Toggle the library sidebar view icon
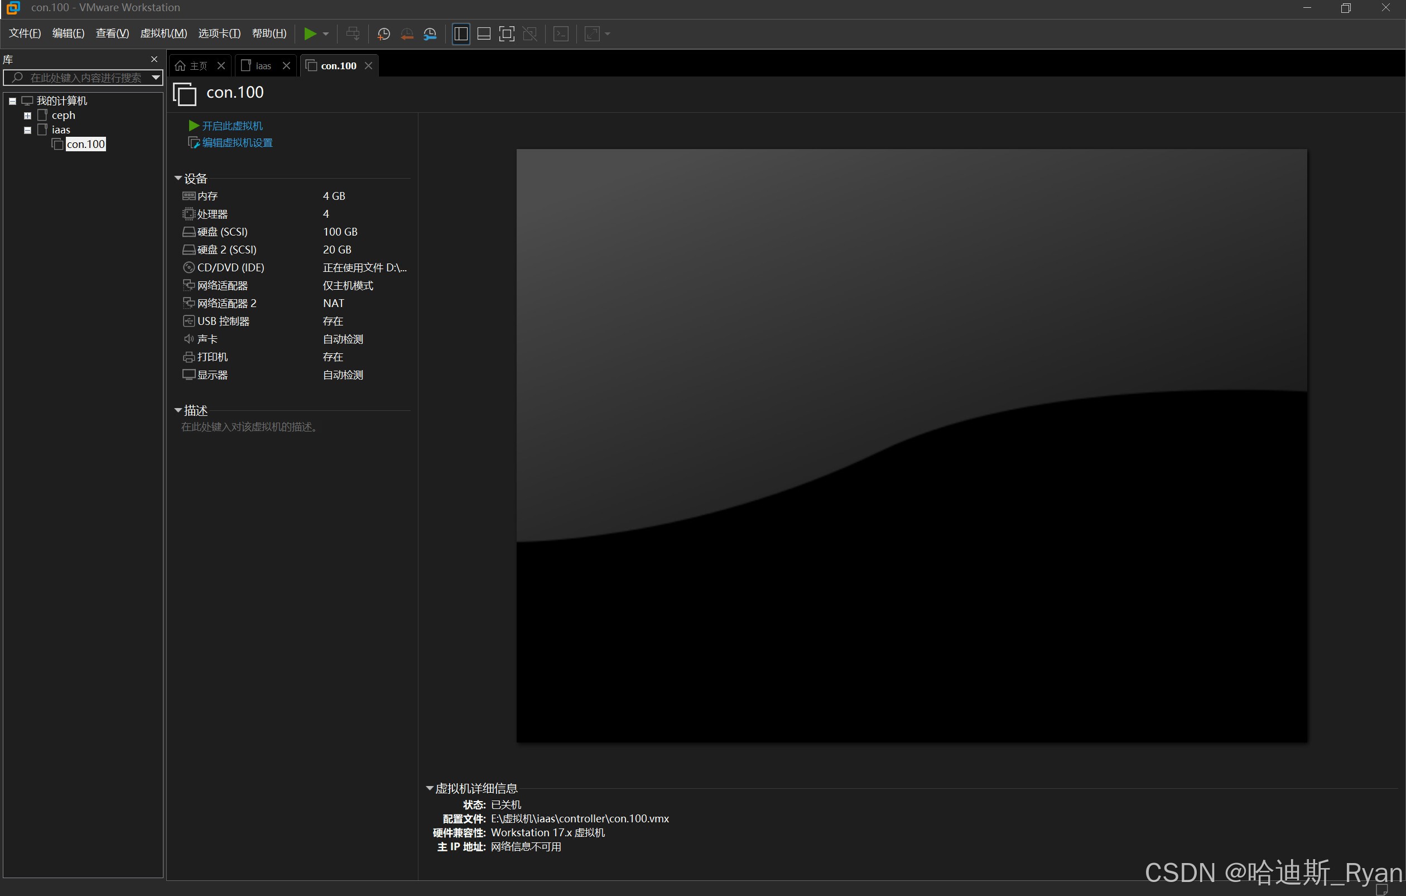The width and height of the screenshot is (1406, 896). click(x=461, y=34)
